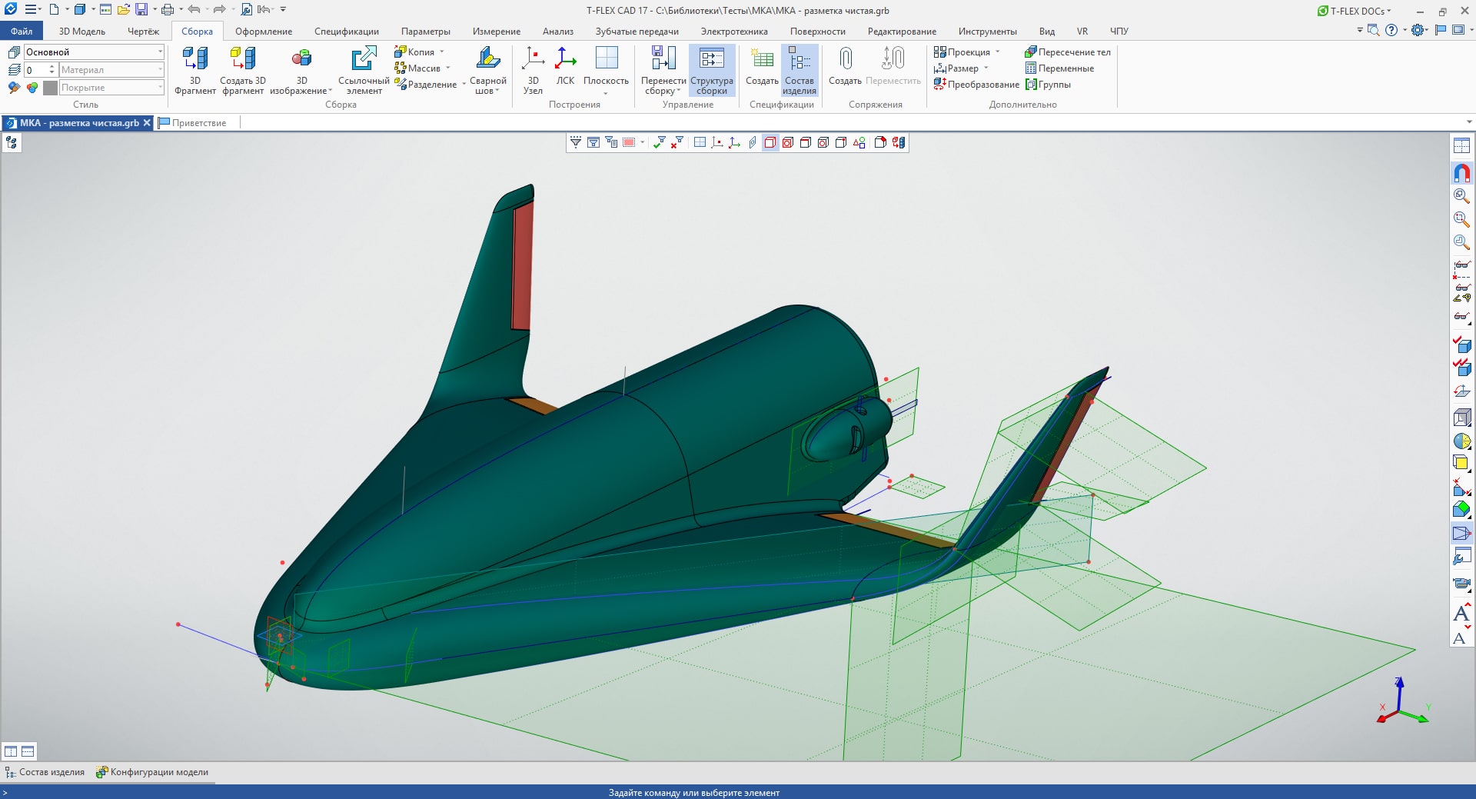This screenshot has height=799, width=1476.
Task: Click the increase text size A icon
Action: (x=1461, y=613)
